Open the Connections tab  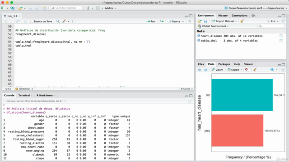[239, 16]
